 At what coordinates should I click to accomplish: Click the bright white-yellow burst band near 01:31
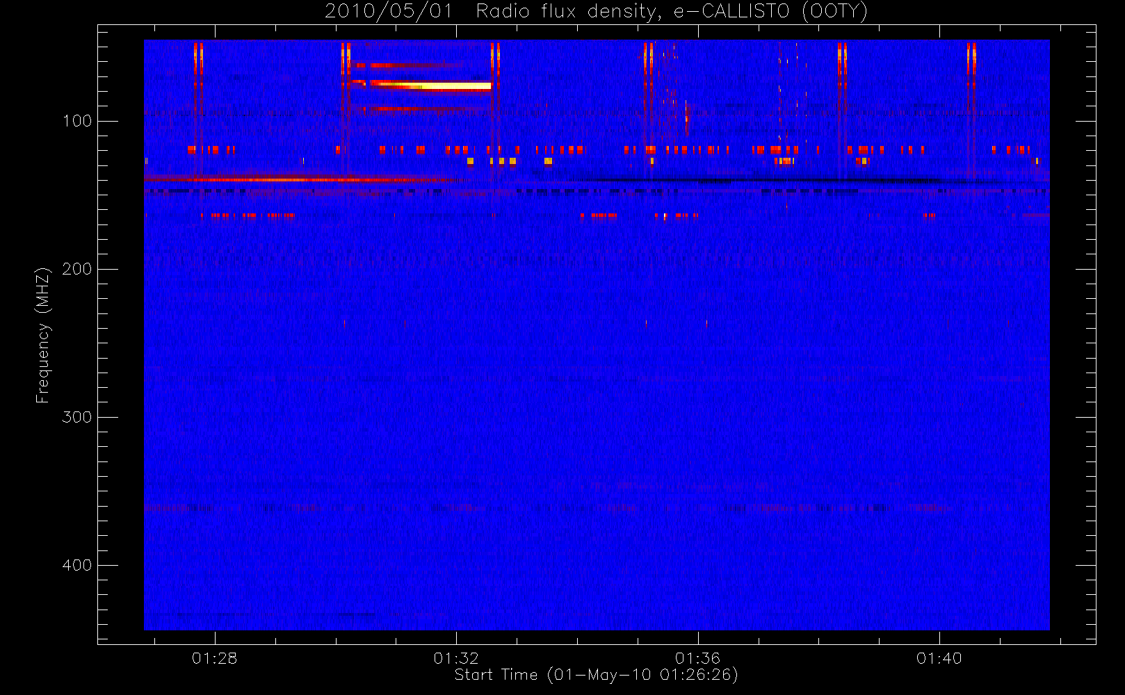(430, 85)
